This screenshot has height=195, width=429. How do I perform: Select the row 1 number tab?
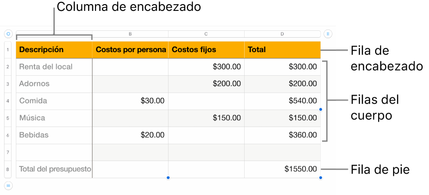(x=8, y=50)
